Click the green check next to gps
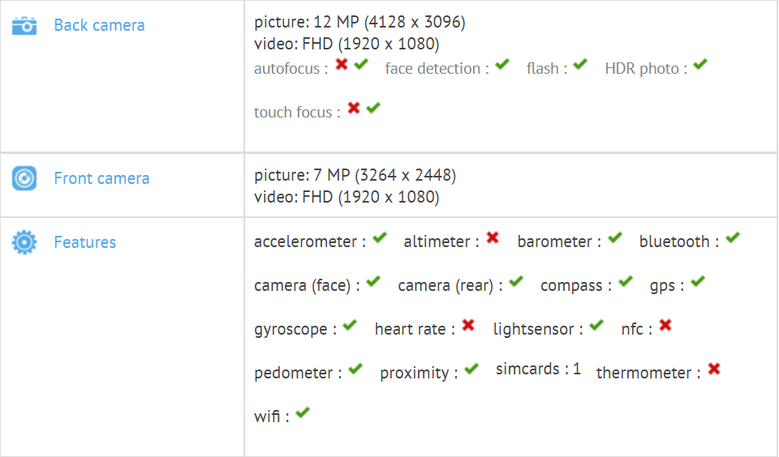779x457 pixels. coord(698,281)
